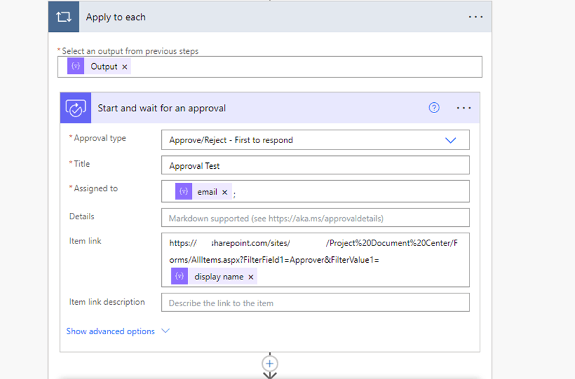Click the 'Details' label

tap(82, 216)
